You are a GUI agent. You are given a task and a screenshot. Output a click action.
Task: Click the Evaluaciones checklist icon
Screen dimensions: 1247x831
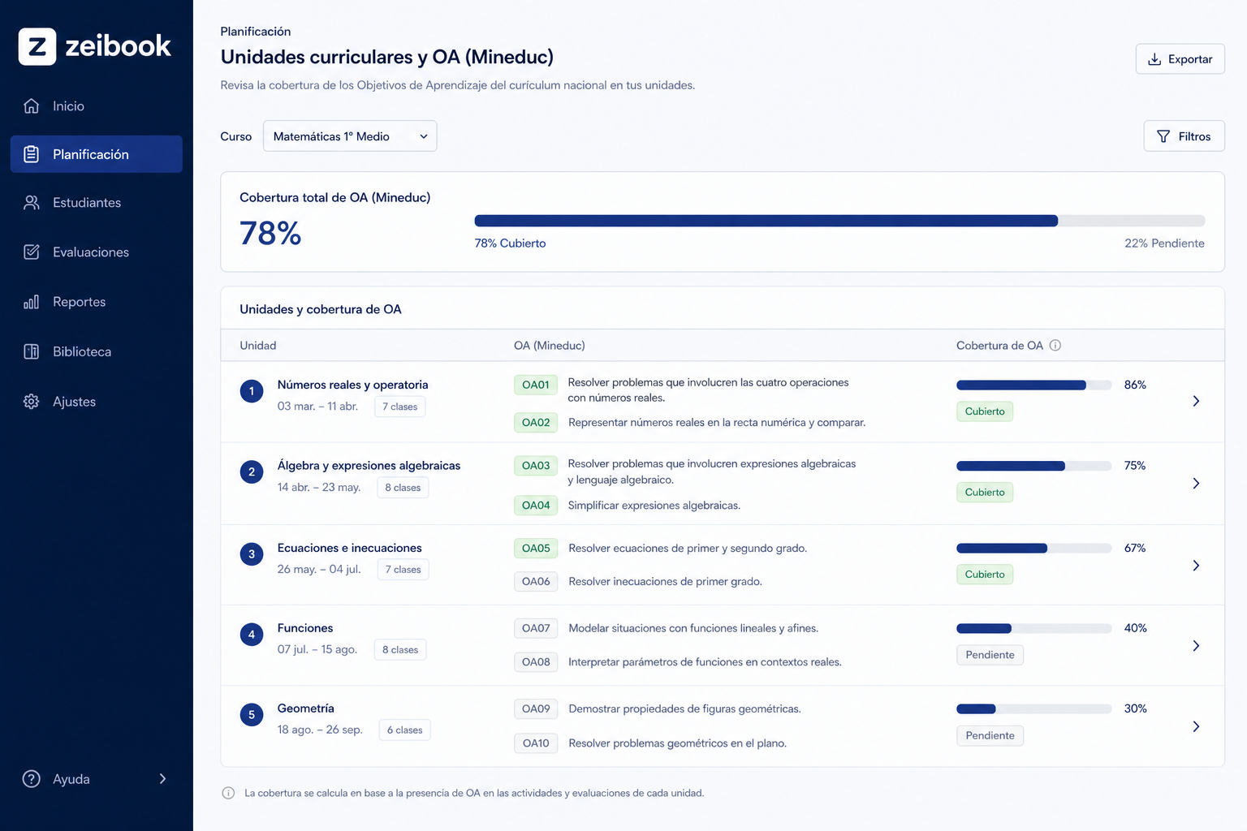32,252
